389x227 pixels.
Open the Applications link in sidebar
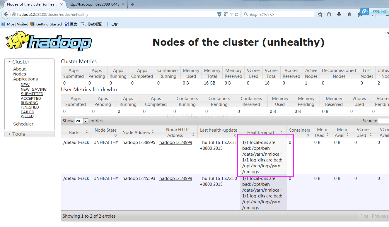pyautogui.click(x=25, y=79)
